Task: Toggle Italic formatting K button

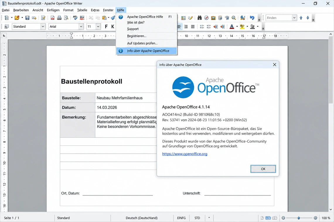Action: click(113, 27)
